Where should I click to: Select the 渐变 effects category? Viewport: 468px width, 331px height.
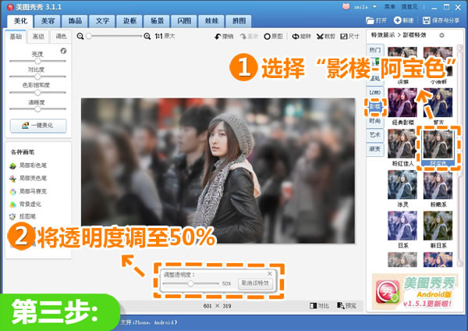375,149
